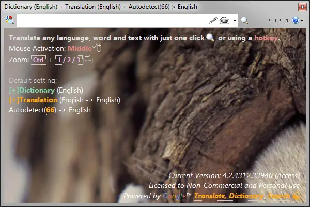Open the virtual keyboard icon in search box
The image size is (310, 207).
[225, 20]
